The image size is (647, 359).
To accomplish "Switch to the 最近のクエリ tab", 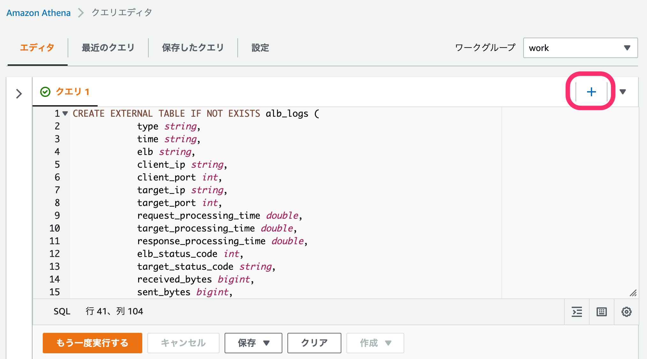I will [x=108, y=48].
